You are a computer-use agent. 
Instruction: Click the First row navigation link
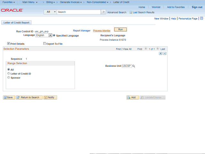click(x=140, y=49)
